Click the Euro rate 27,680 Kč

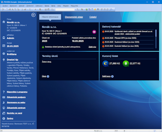[114, 63]
